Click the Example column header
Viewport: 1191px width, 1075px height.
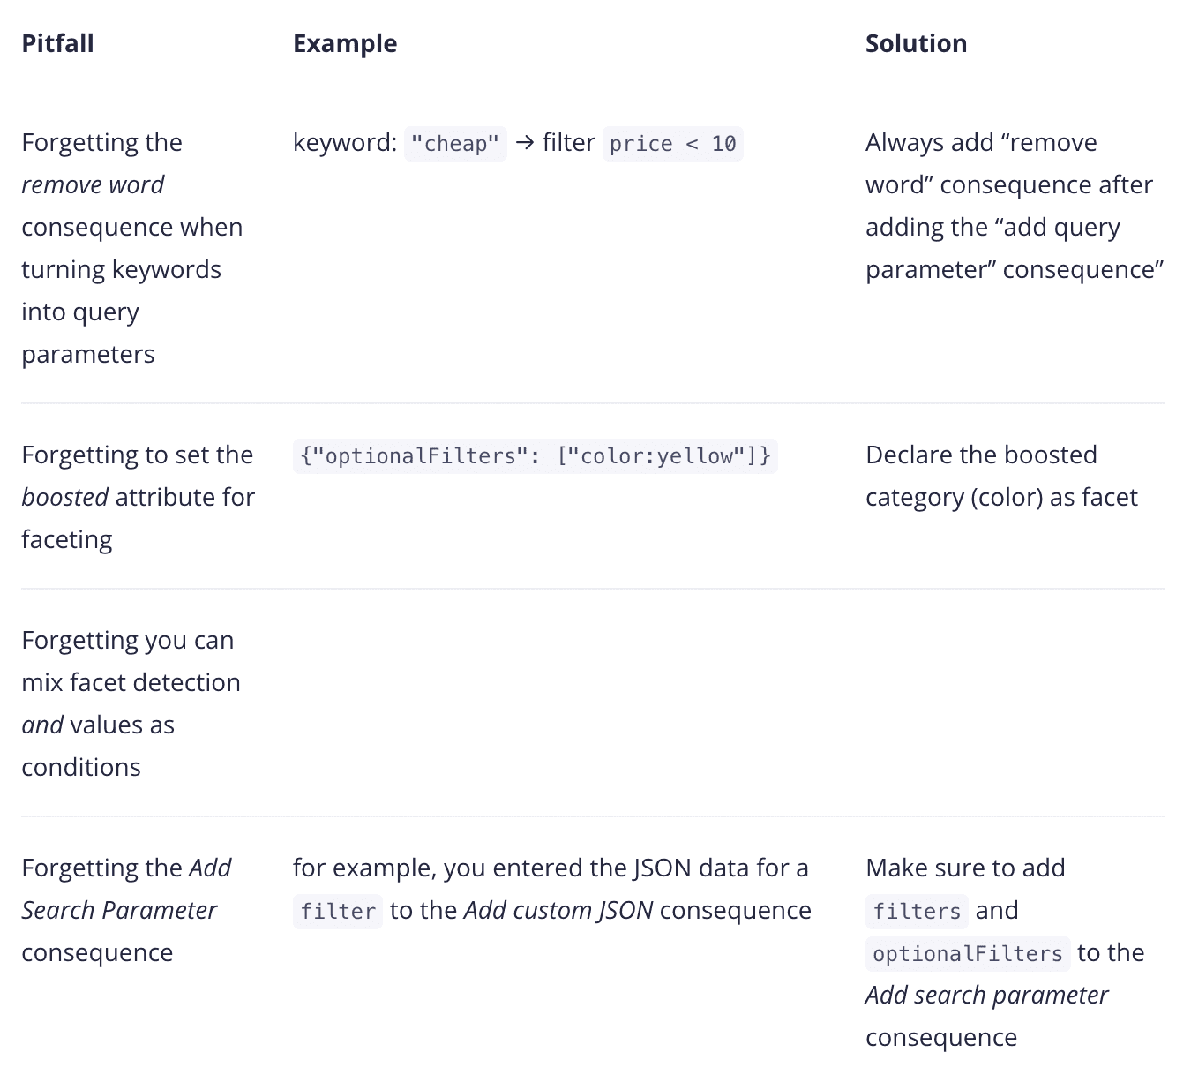coord(345,43)
